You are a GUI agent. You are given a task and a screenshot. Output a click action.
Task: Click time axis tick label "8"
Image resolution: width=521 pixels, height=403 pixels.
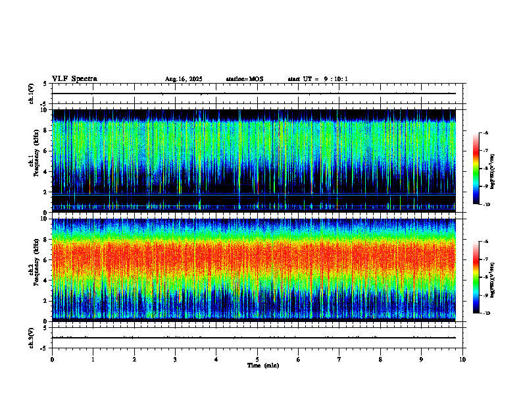pyautogui.click(x=380, y=360)
